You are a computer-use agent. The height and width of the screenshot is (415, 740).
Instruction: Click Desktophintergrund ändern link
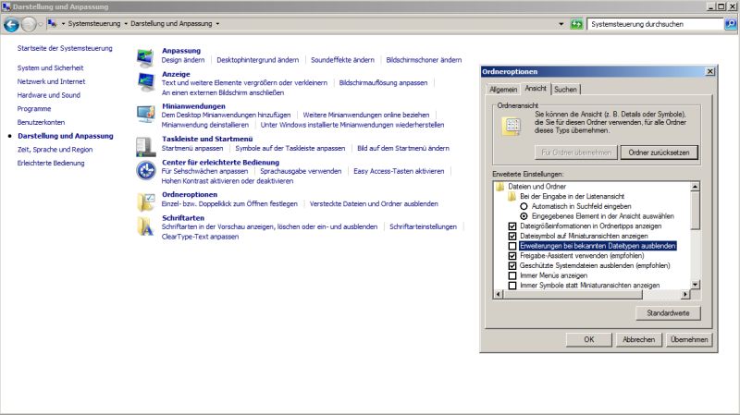coord(258,60)
